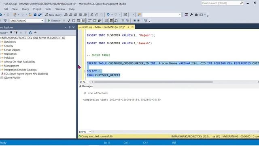Click the Database Engine Query icon
Screen dimensions: 259x146
[66, 15]
